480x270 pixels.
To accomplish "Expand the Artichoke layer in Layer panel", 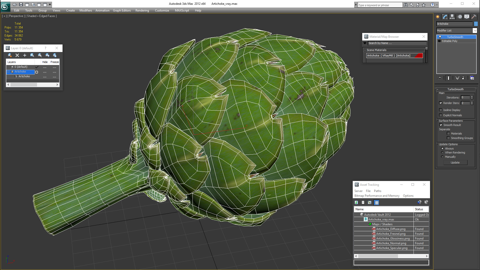I will 8,71.
